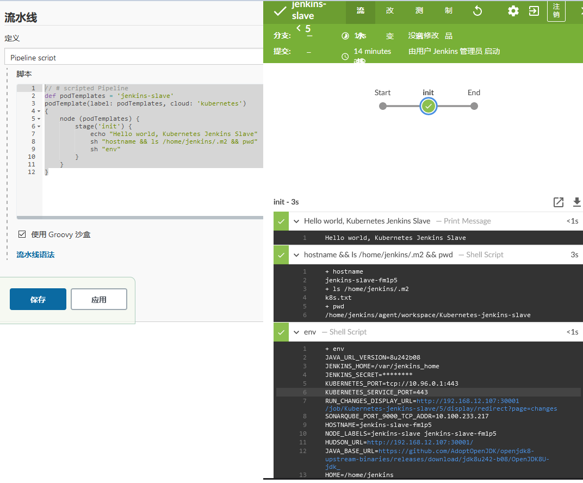Click the rerun (circular arrow) icon in header
The width and height of the screenshot is (583, 483).
click(477, 11)
